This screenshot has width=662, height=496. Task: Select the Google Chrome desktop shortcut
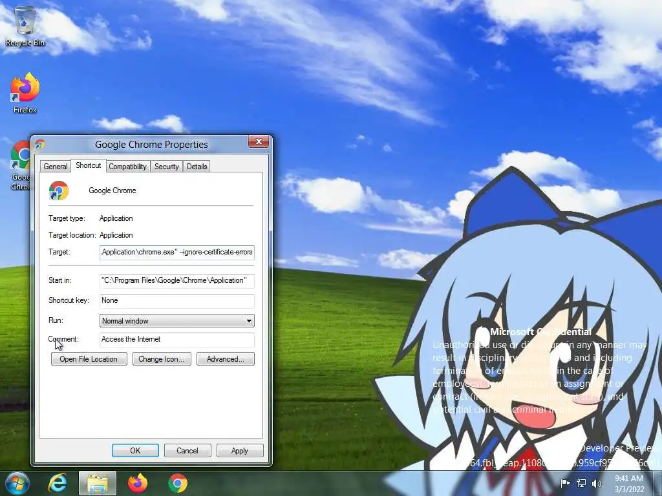coord(20,165)
